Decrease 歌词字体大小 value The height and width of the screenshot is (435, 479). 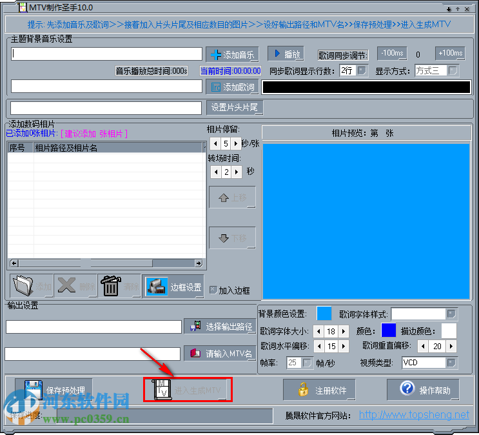(318, 331)
